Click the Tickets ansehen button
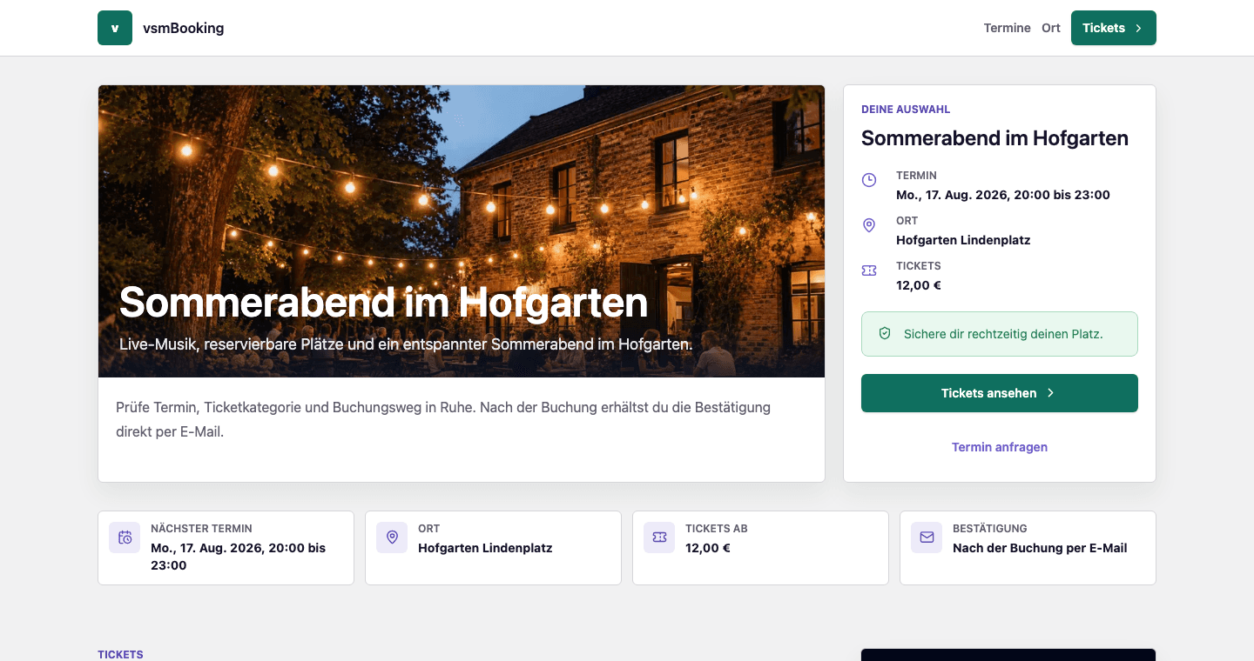The image size is (1254, 661). click(x=1000, y=393)
